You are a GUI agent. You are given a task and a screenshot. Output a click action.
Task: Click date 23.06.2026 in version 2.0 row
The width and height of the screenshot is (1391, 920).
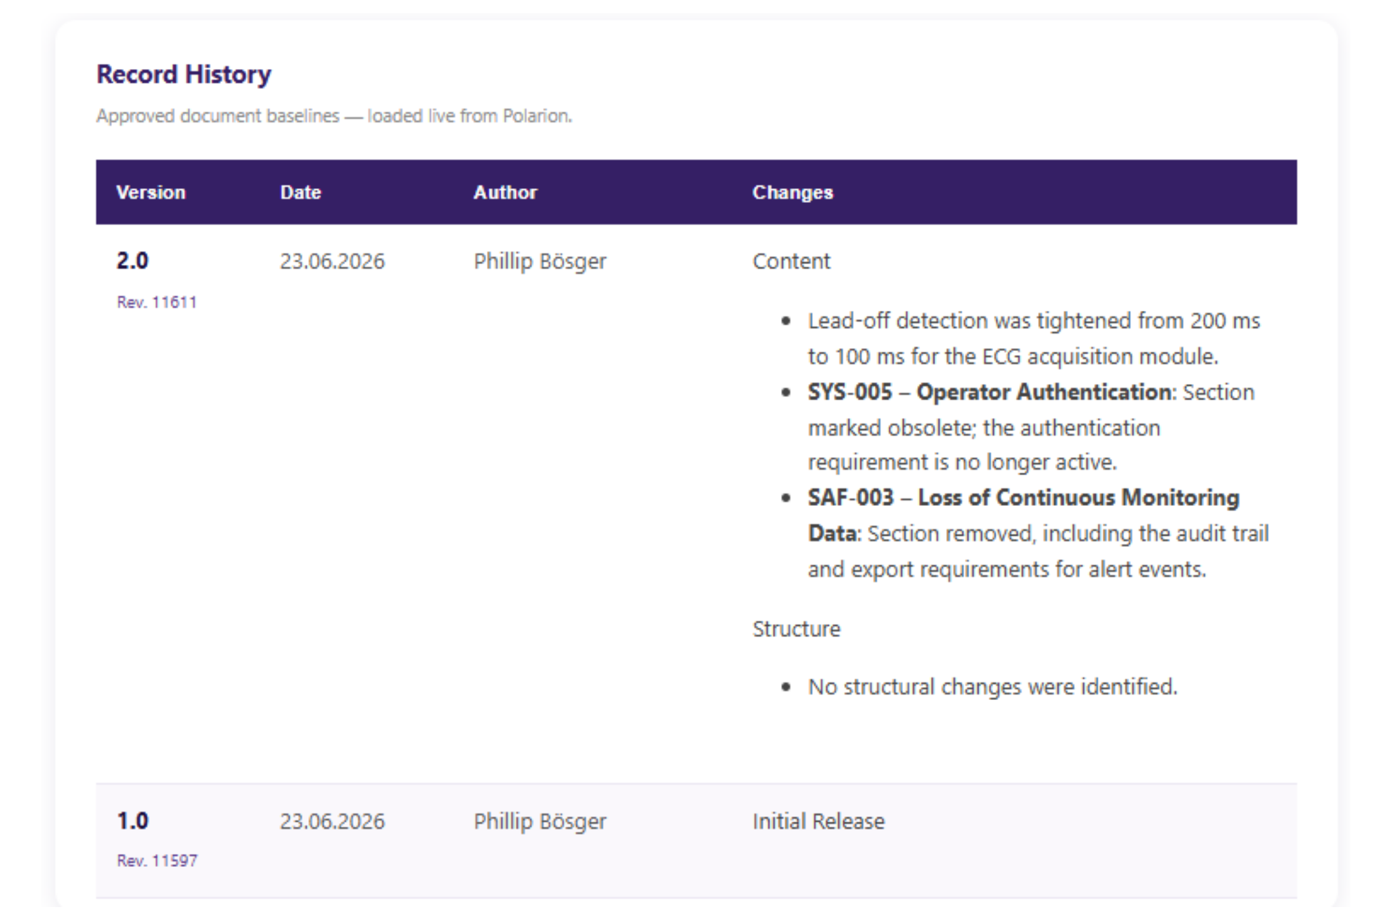tap(332, 261)
